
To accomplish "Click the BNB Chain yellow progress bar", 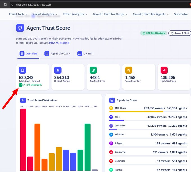I will [136, 112].
